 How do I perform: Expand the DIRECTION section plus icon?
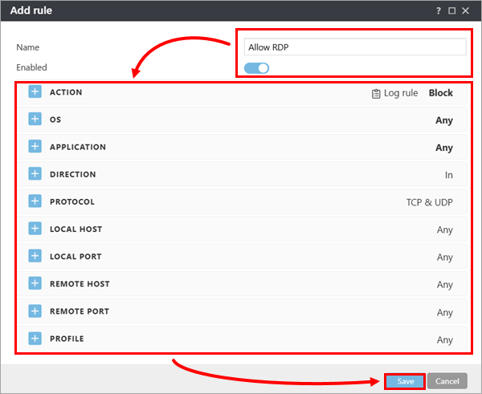(35, 174)
